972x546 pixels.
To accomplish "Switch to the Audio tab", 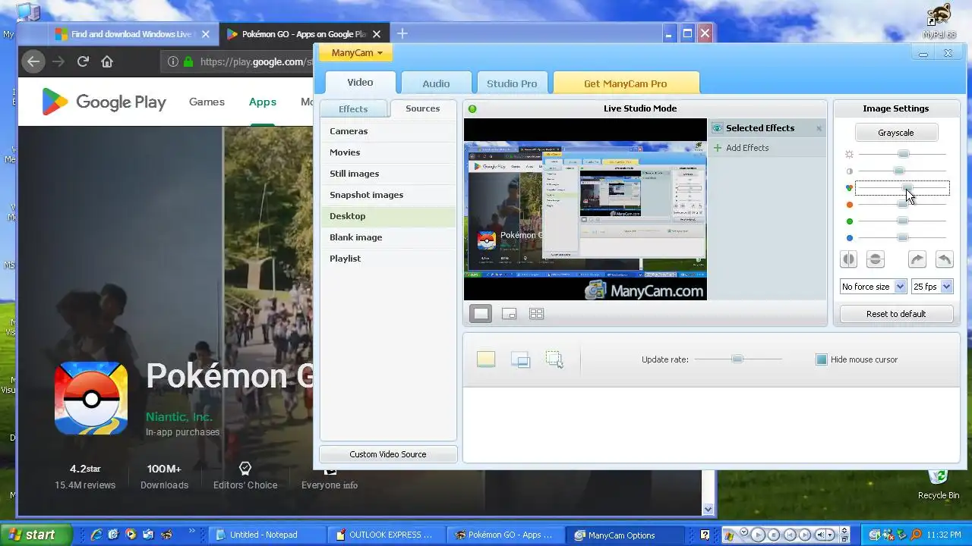I will (x=436, y=83).
